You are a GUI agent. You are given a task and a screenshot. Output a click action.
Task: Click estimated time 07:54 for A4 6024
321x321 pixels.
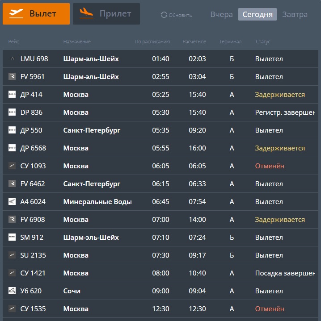[197, 202]
